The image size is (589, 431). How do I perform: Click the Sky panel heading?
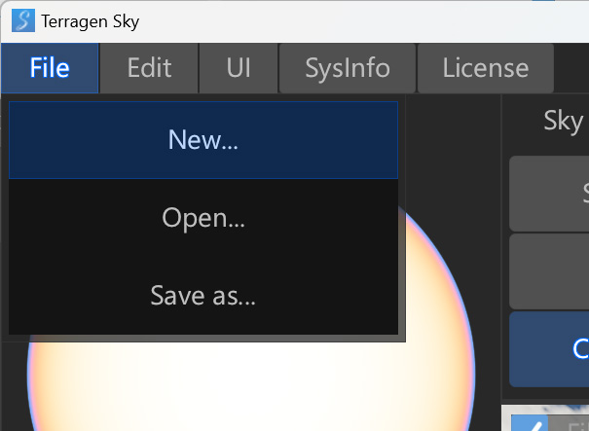click(563, 121)
